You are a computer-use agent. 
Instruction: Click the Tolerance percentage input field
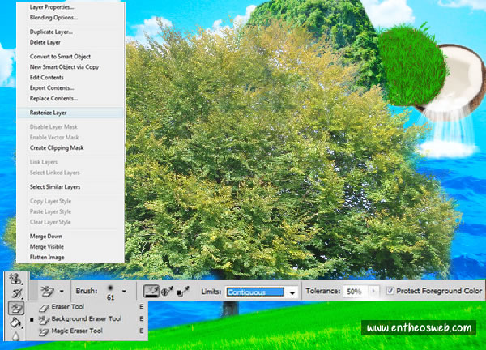click(x=353, y=291)
